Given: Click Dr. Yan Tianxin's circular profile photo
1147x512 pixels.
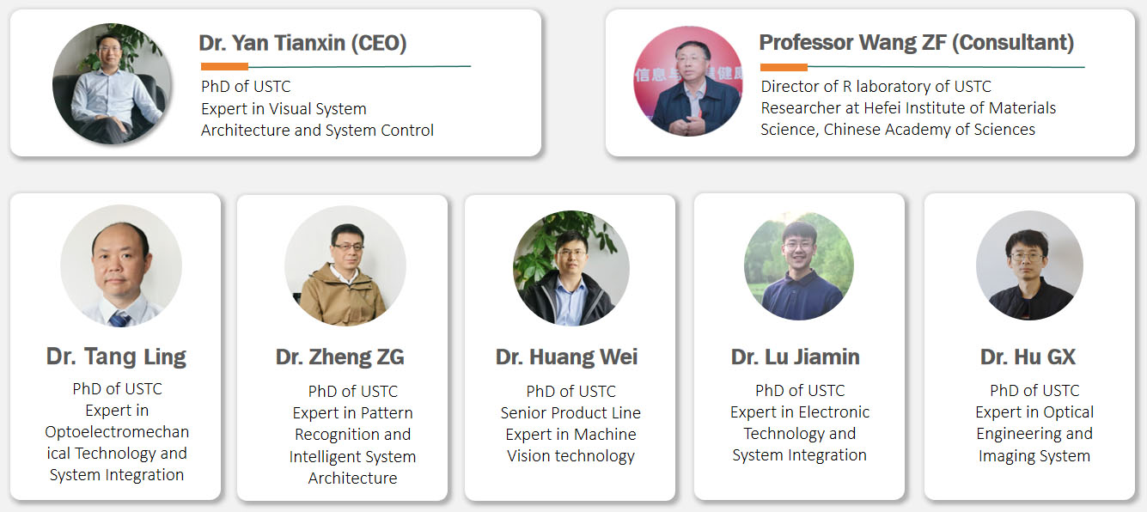Looking at the screenshot, I should tap(108, 83).
